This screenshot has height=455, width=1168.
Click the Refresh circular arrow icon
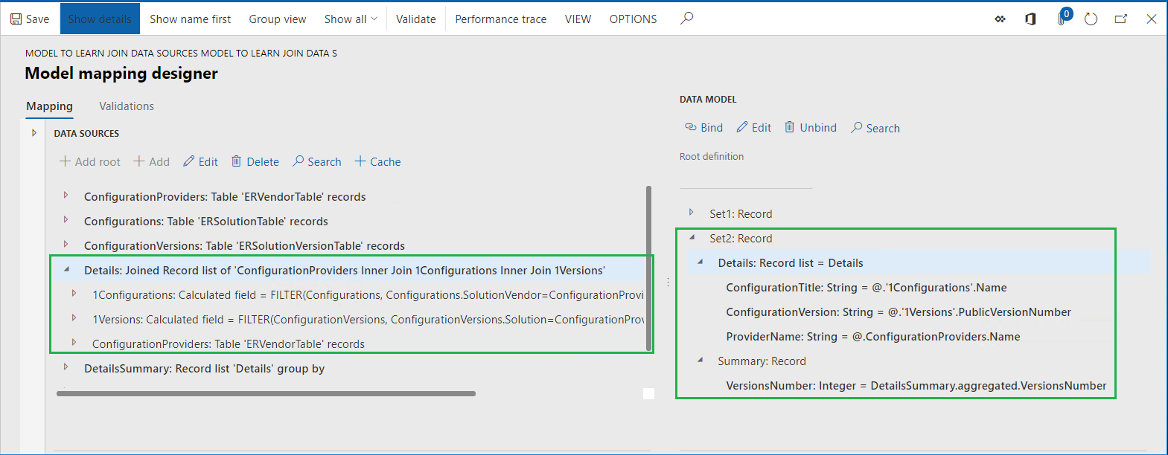point(1091,19)
